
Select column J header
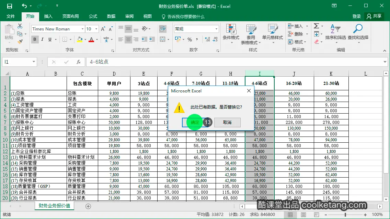[294, 74]
